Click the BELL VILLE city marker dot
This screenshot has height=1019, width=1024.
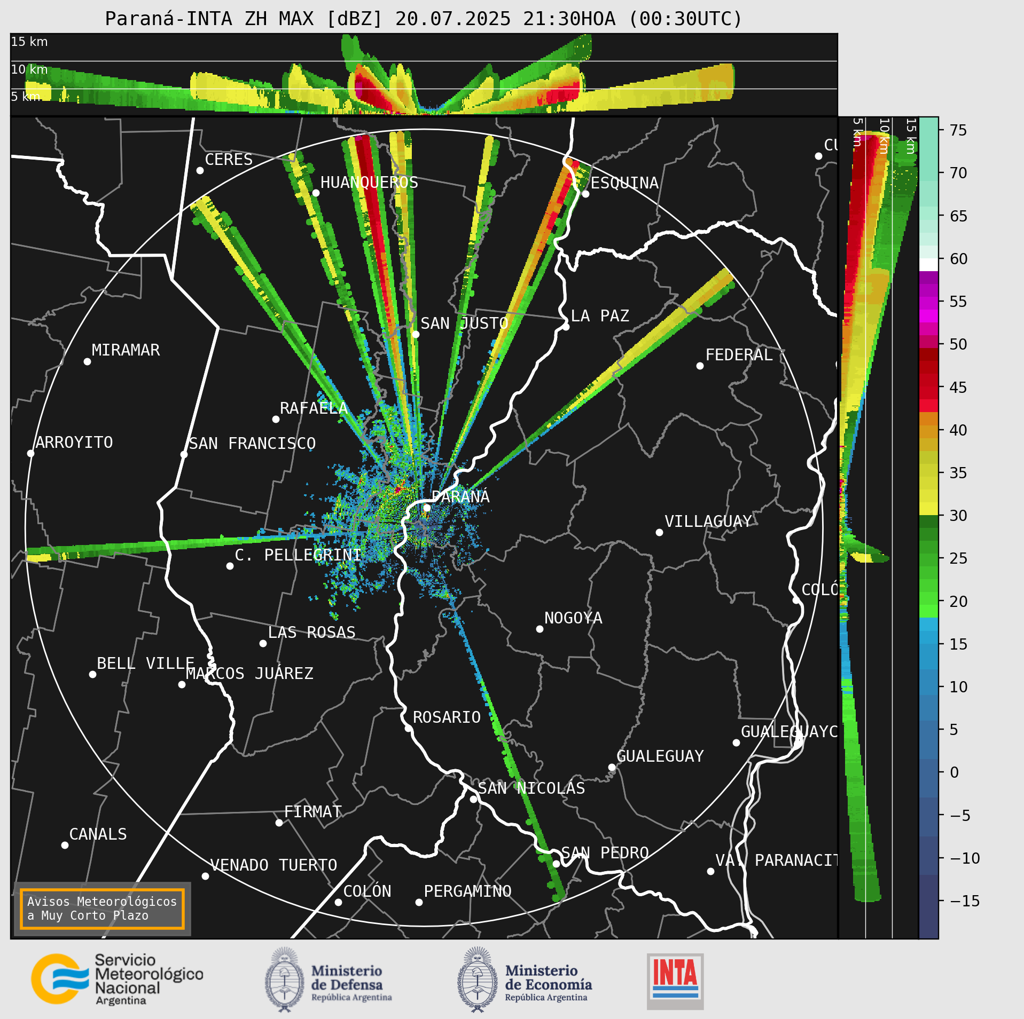click(x=92, y=674)
